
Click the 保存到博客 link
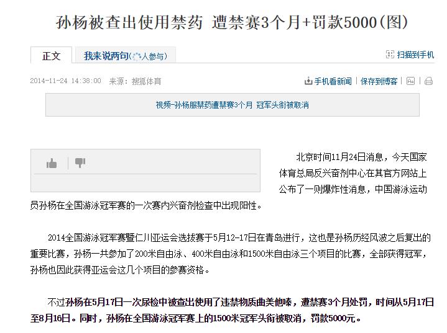[x=379, y=81]
